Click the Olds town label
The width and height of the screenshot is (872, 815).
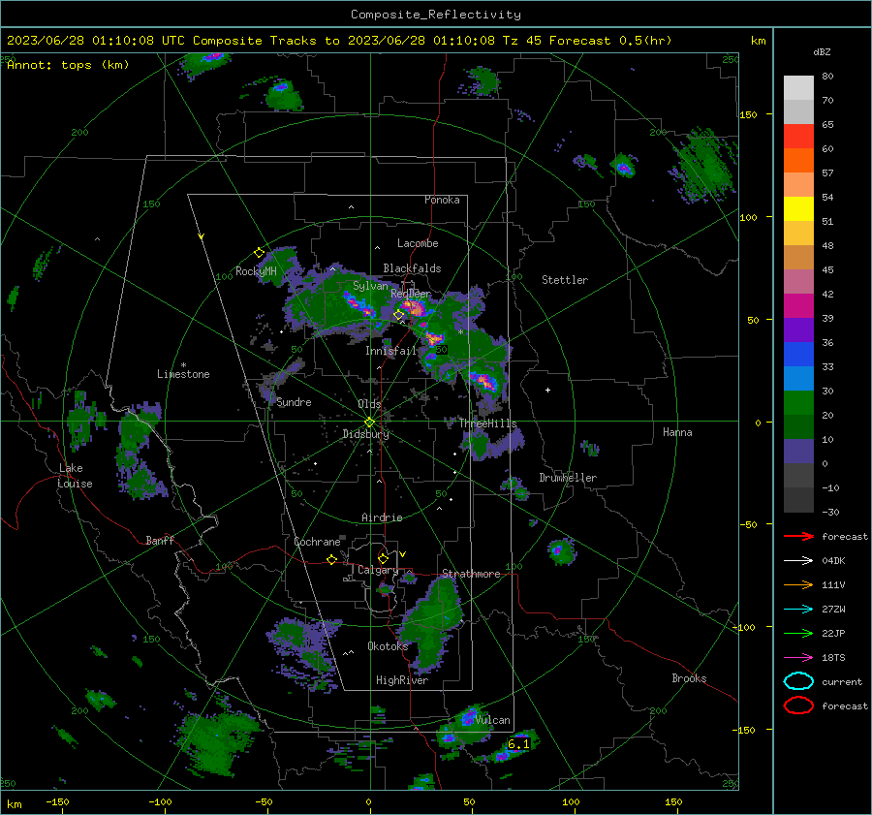click(x=369, y=404)
